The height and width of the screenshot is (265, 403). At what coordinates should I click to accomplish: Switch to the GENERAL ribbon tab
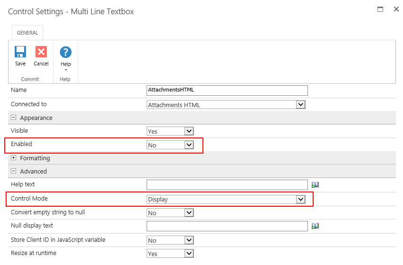(x=27, y=33)
